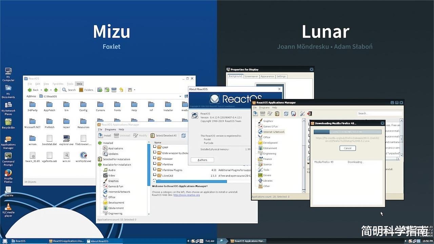Image resolution: width=434 pixels, height=244 pixels.
Task: Click the Settings wrench icon in the dark Applications Manager
Action: tap(302, 114)
